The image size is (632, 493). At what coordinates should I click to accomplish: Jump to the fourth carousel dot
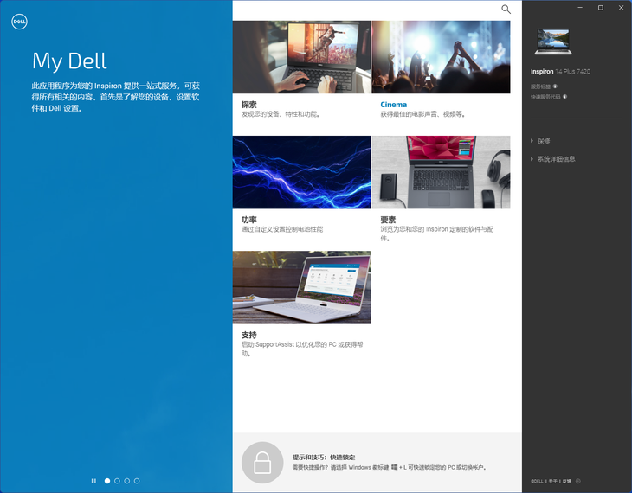(137, 480)
